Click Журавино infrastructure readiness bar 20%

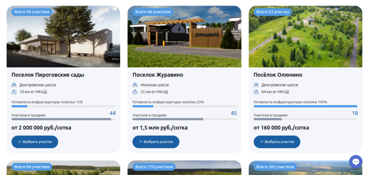185,106
